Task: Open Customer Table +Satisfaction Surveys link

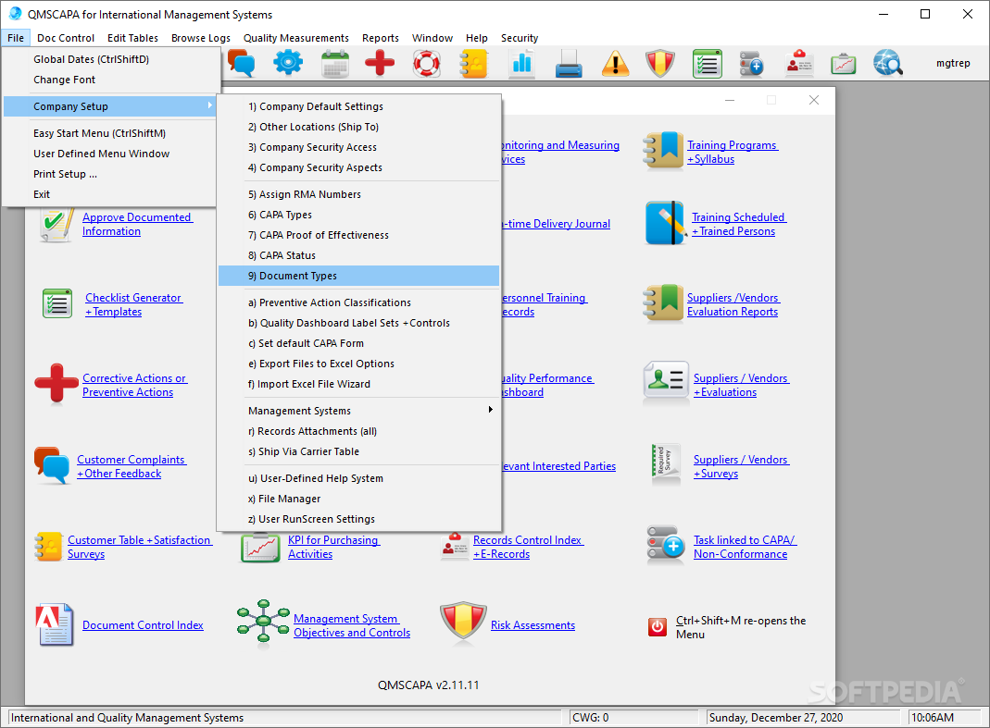Action: [x=140, y=547]
